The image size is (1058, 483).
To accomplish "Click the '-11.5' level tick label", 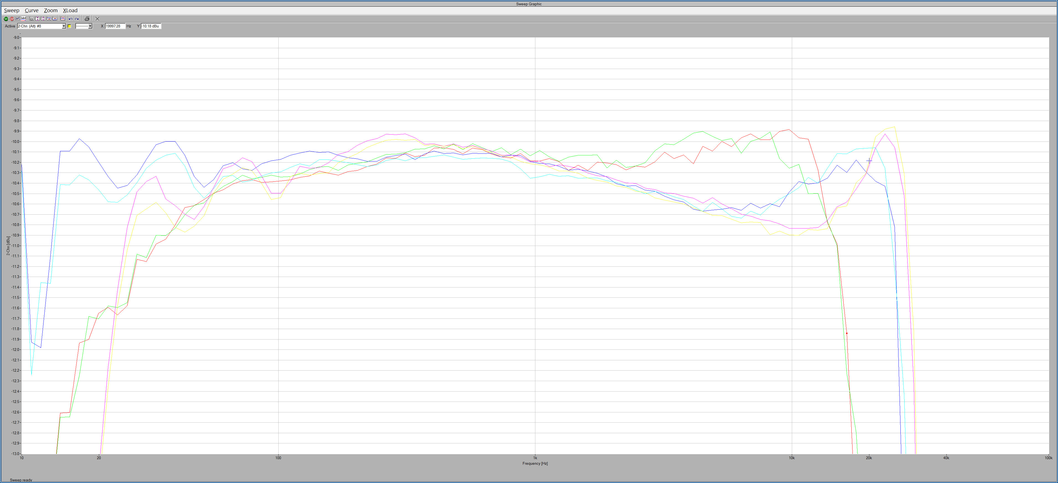I will point(16,298).
